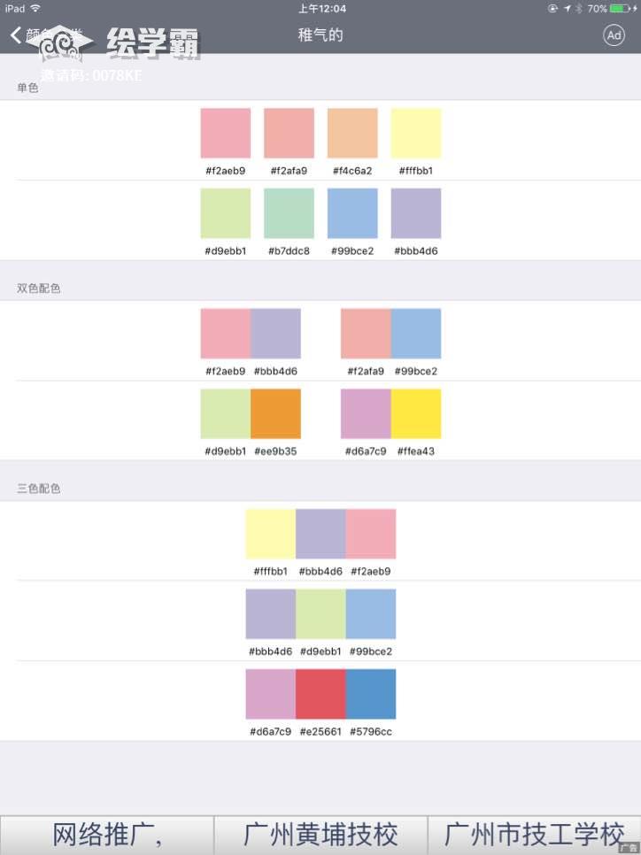Open the 广州黄埔技校 ad link

320,835
